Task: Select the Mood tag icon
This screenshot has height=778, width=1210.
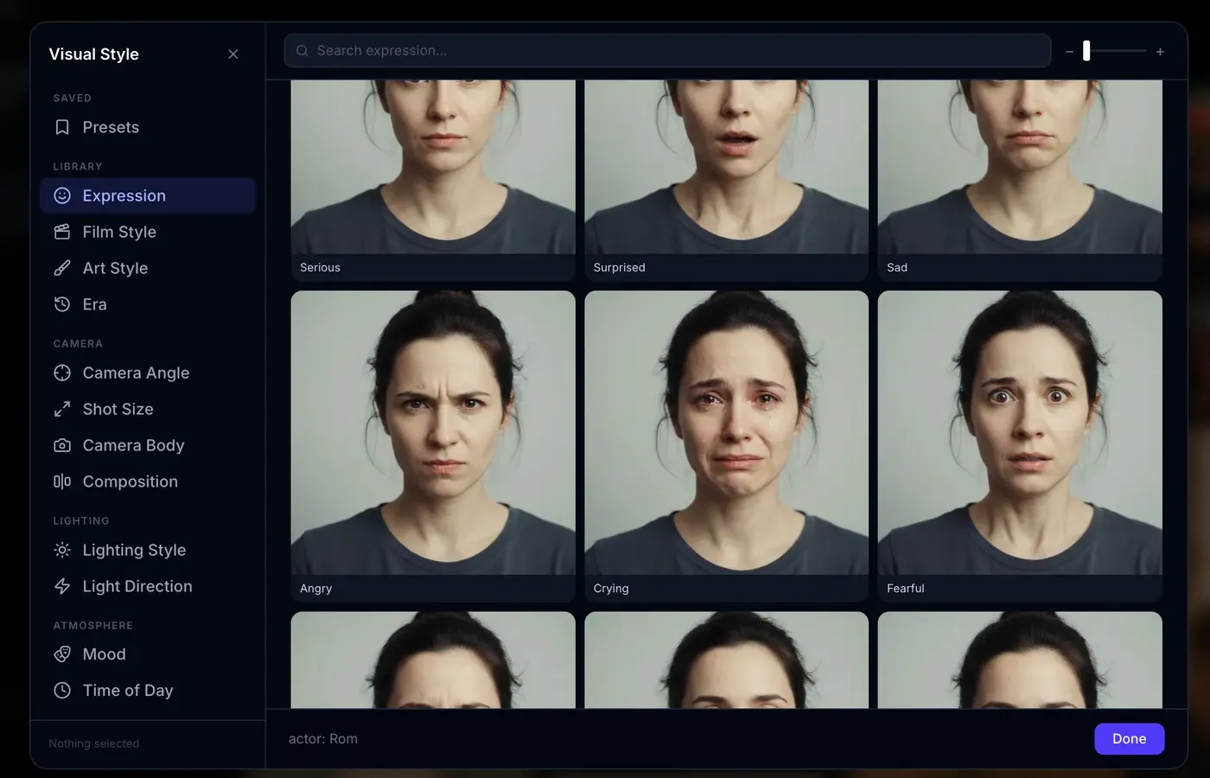Action: pyautogui.click(x=61, y=654)
